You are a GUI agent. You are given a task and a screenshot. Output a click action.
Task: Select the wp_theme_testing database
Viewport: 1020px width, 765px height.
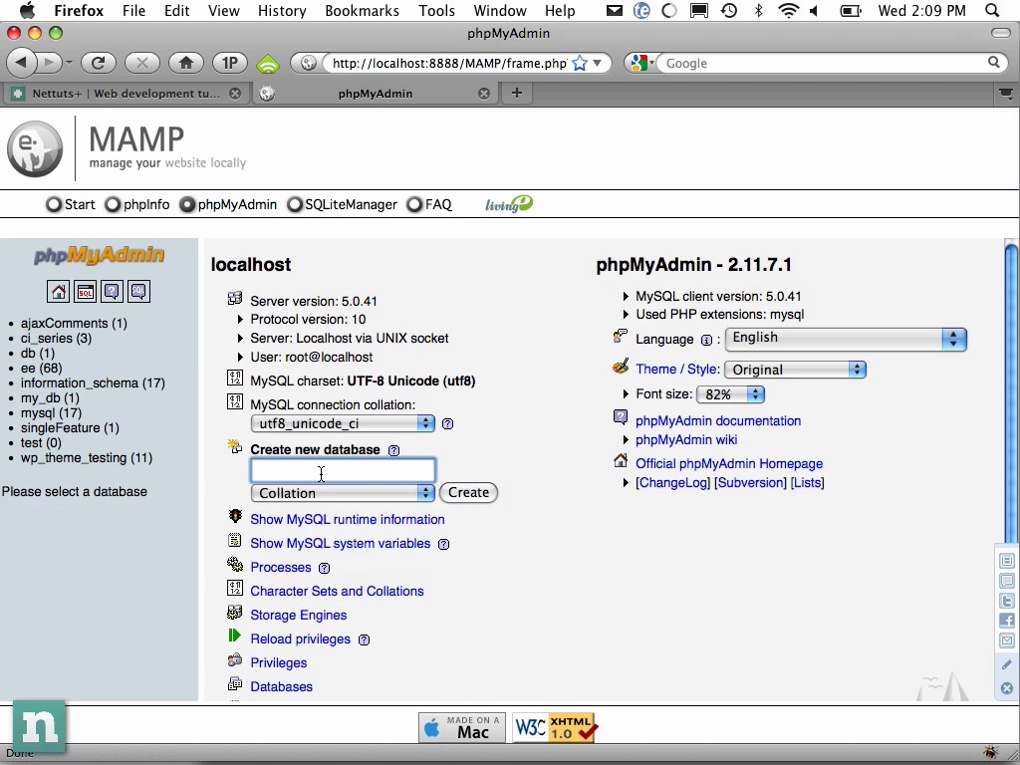coord(87,458)
